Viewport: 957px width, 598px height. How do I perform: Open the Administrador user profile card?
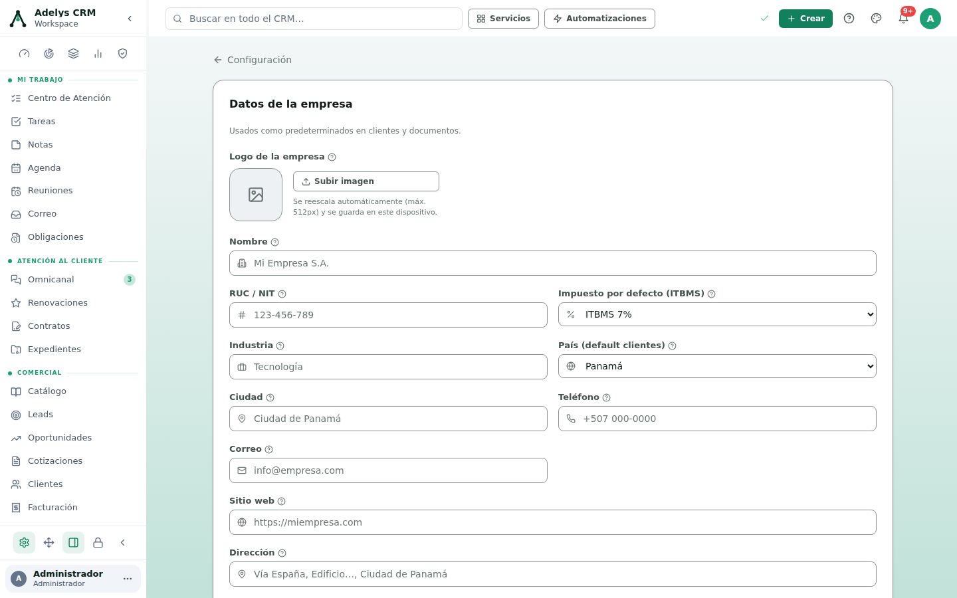point(73,579)
